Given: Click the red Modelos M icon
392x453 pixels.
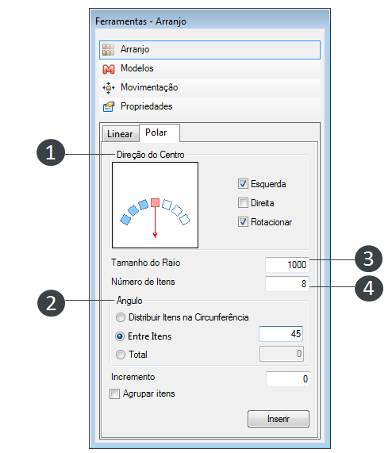Looking at the screenshot, I should [x=109, y=69].
